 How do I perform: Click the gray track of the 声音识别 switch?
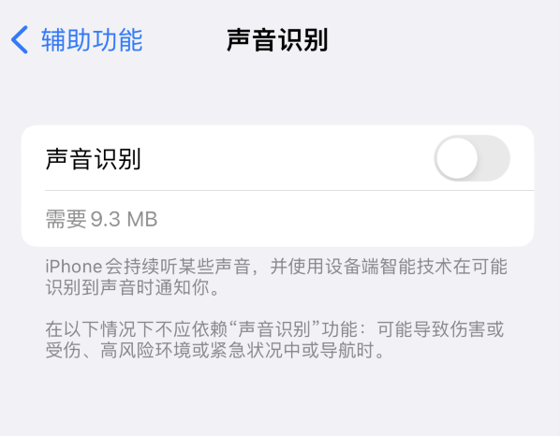[494, 158]
